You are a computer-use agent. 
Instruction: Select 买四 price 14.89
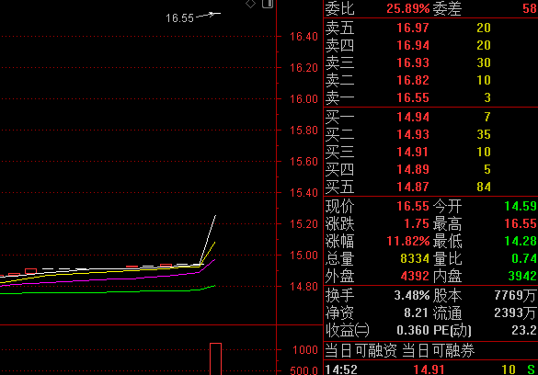pyautogui.click(x=413, y=169)
